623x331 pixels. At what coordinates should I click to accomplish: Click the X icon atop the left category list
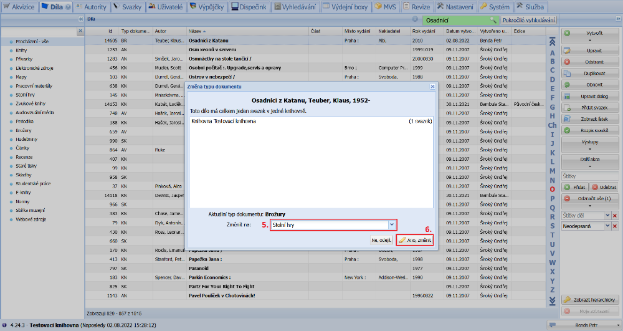[x=80, y=31]
